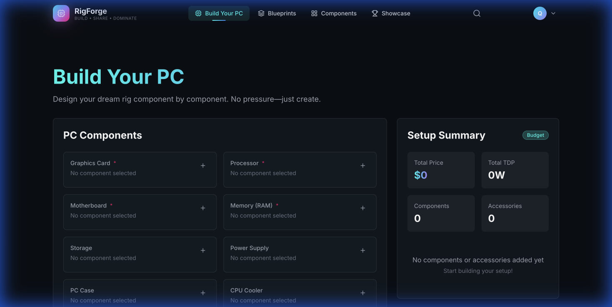
Task: Click the PC Case label
Action: [x=82, y=290]
